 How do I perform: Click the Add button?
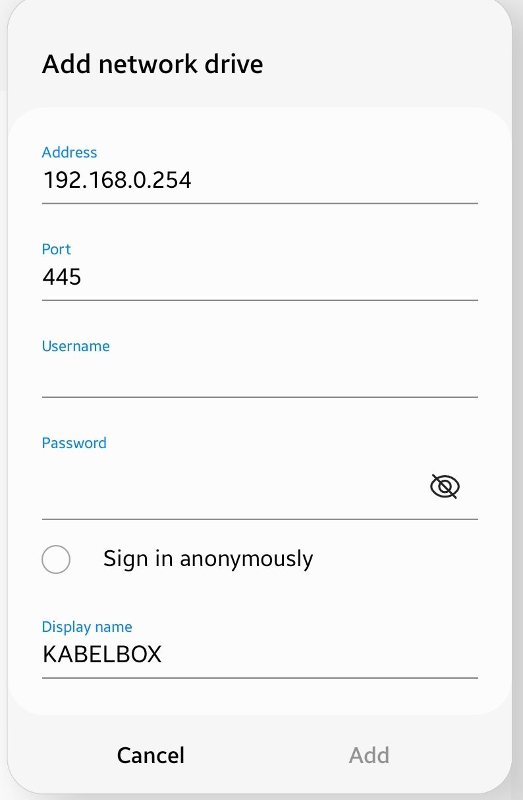click(369, 755)
